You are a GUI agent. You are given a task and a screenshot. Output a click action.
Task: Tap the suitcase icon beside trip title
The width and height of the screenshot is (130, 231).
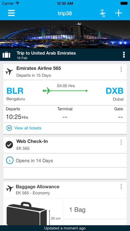[7, 55]
